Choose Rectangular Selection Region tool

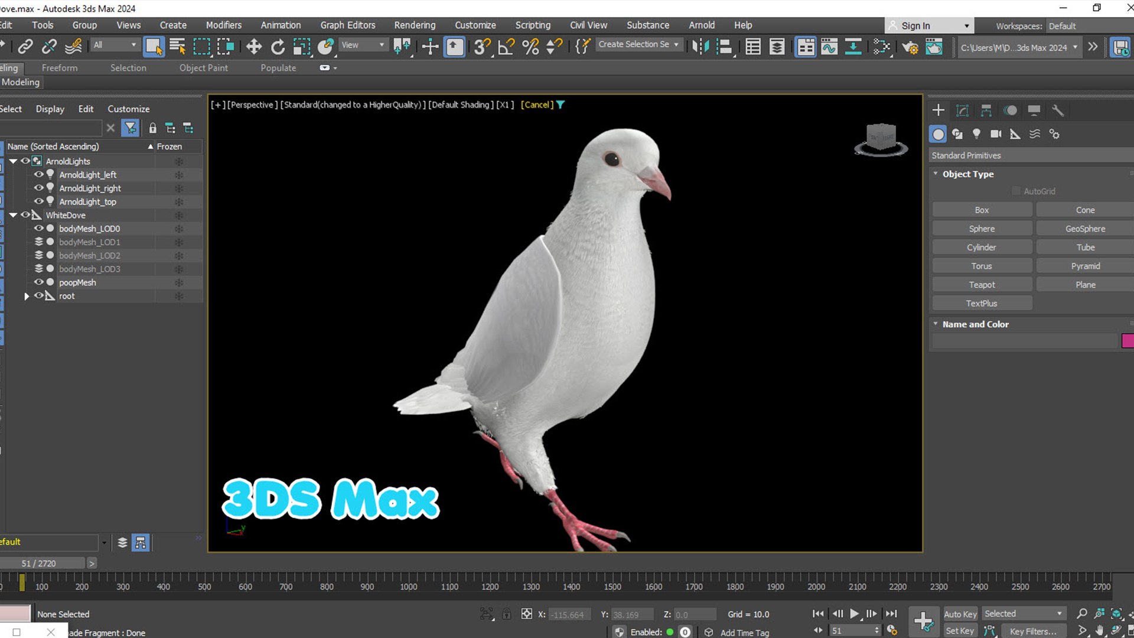[x=202, y=46]
